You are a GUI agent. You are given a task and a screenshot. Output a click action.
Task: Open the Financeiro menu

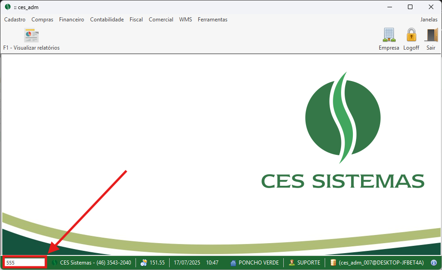71,20
